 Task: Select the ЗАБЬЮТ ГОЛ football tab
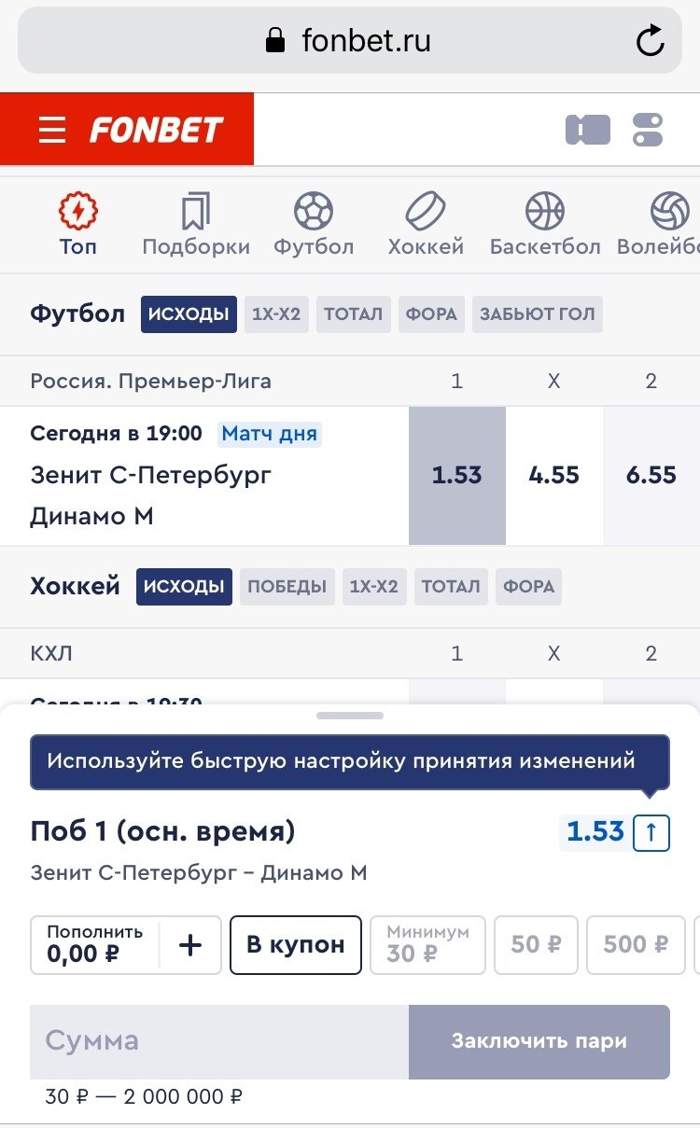537,314
